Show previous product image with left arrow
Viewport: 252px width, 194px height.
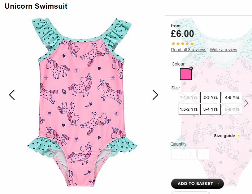(12, 95)
